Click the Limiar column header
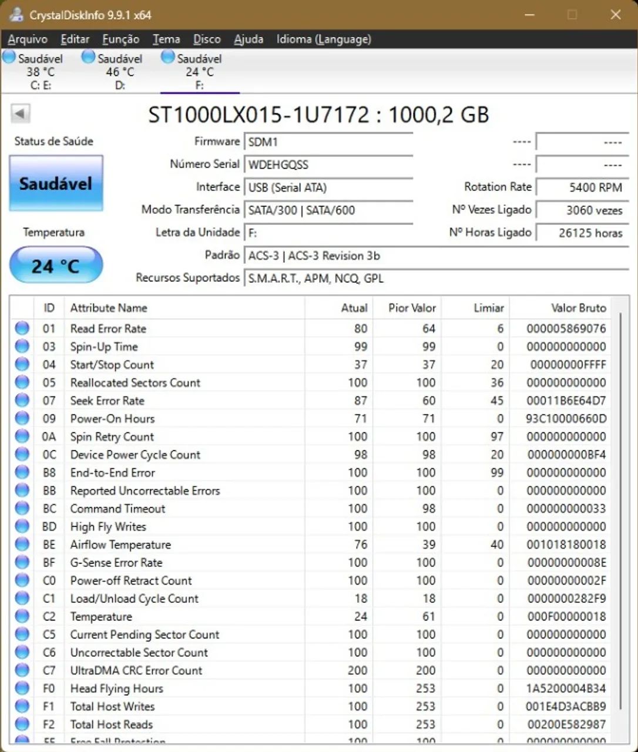 (x=475, y=308)
